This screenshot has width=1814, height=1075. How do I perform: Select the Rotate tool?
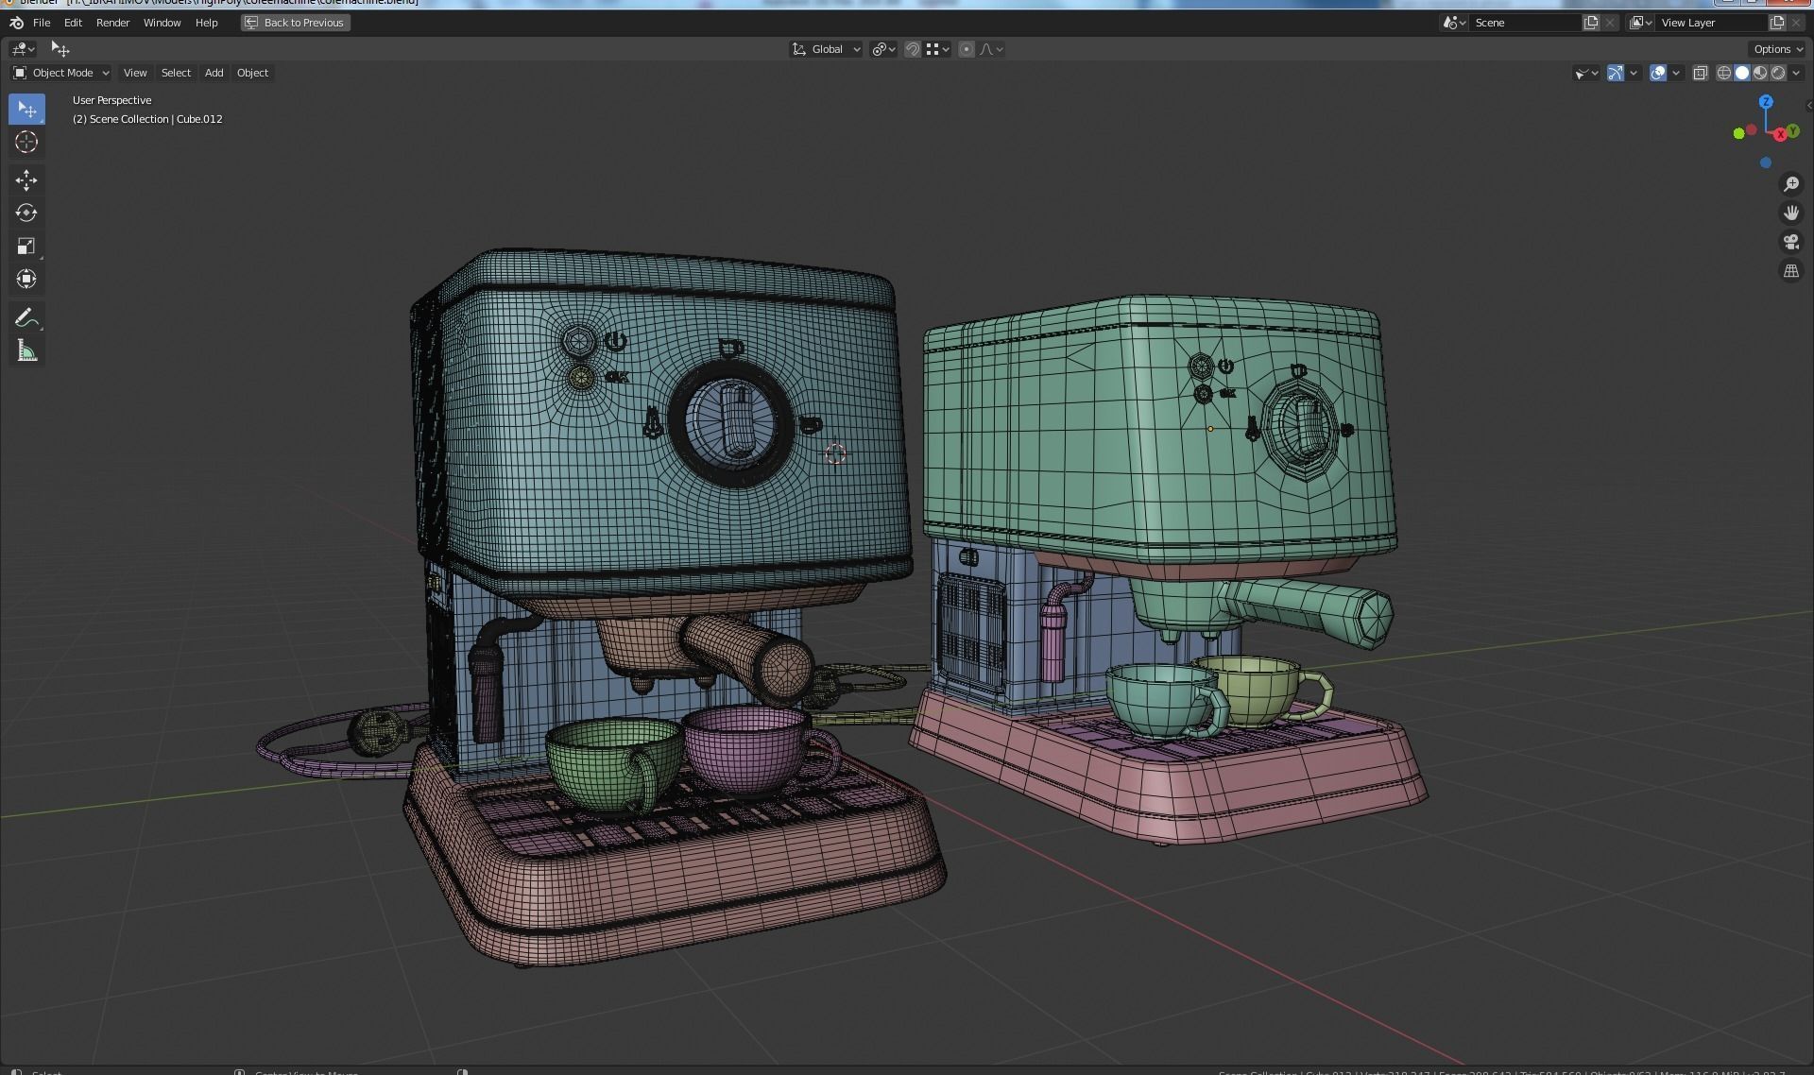coord(26,213)
